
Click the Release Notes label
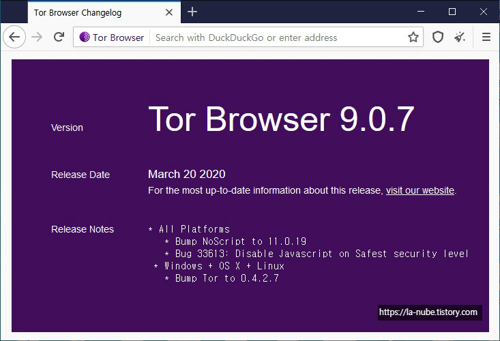coord(83,229)
